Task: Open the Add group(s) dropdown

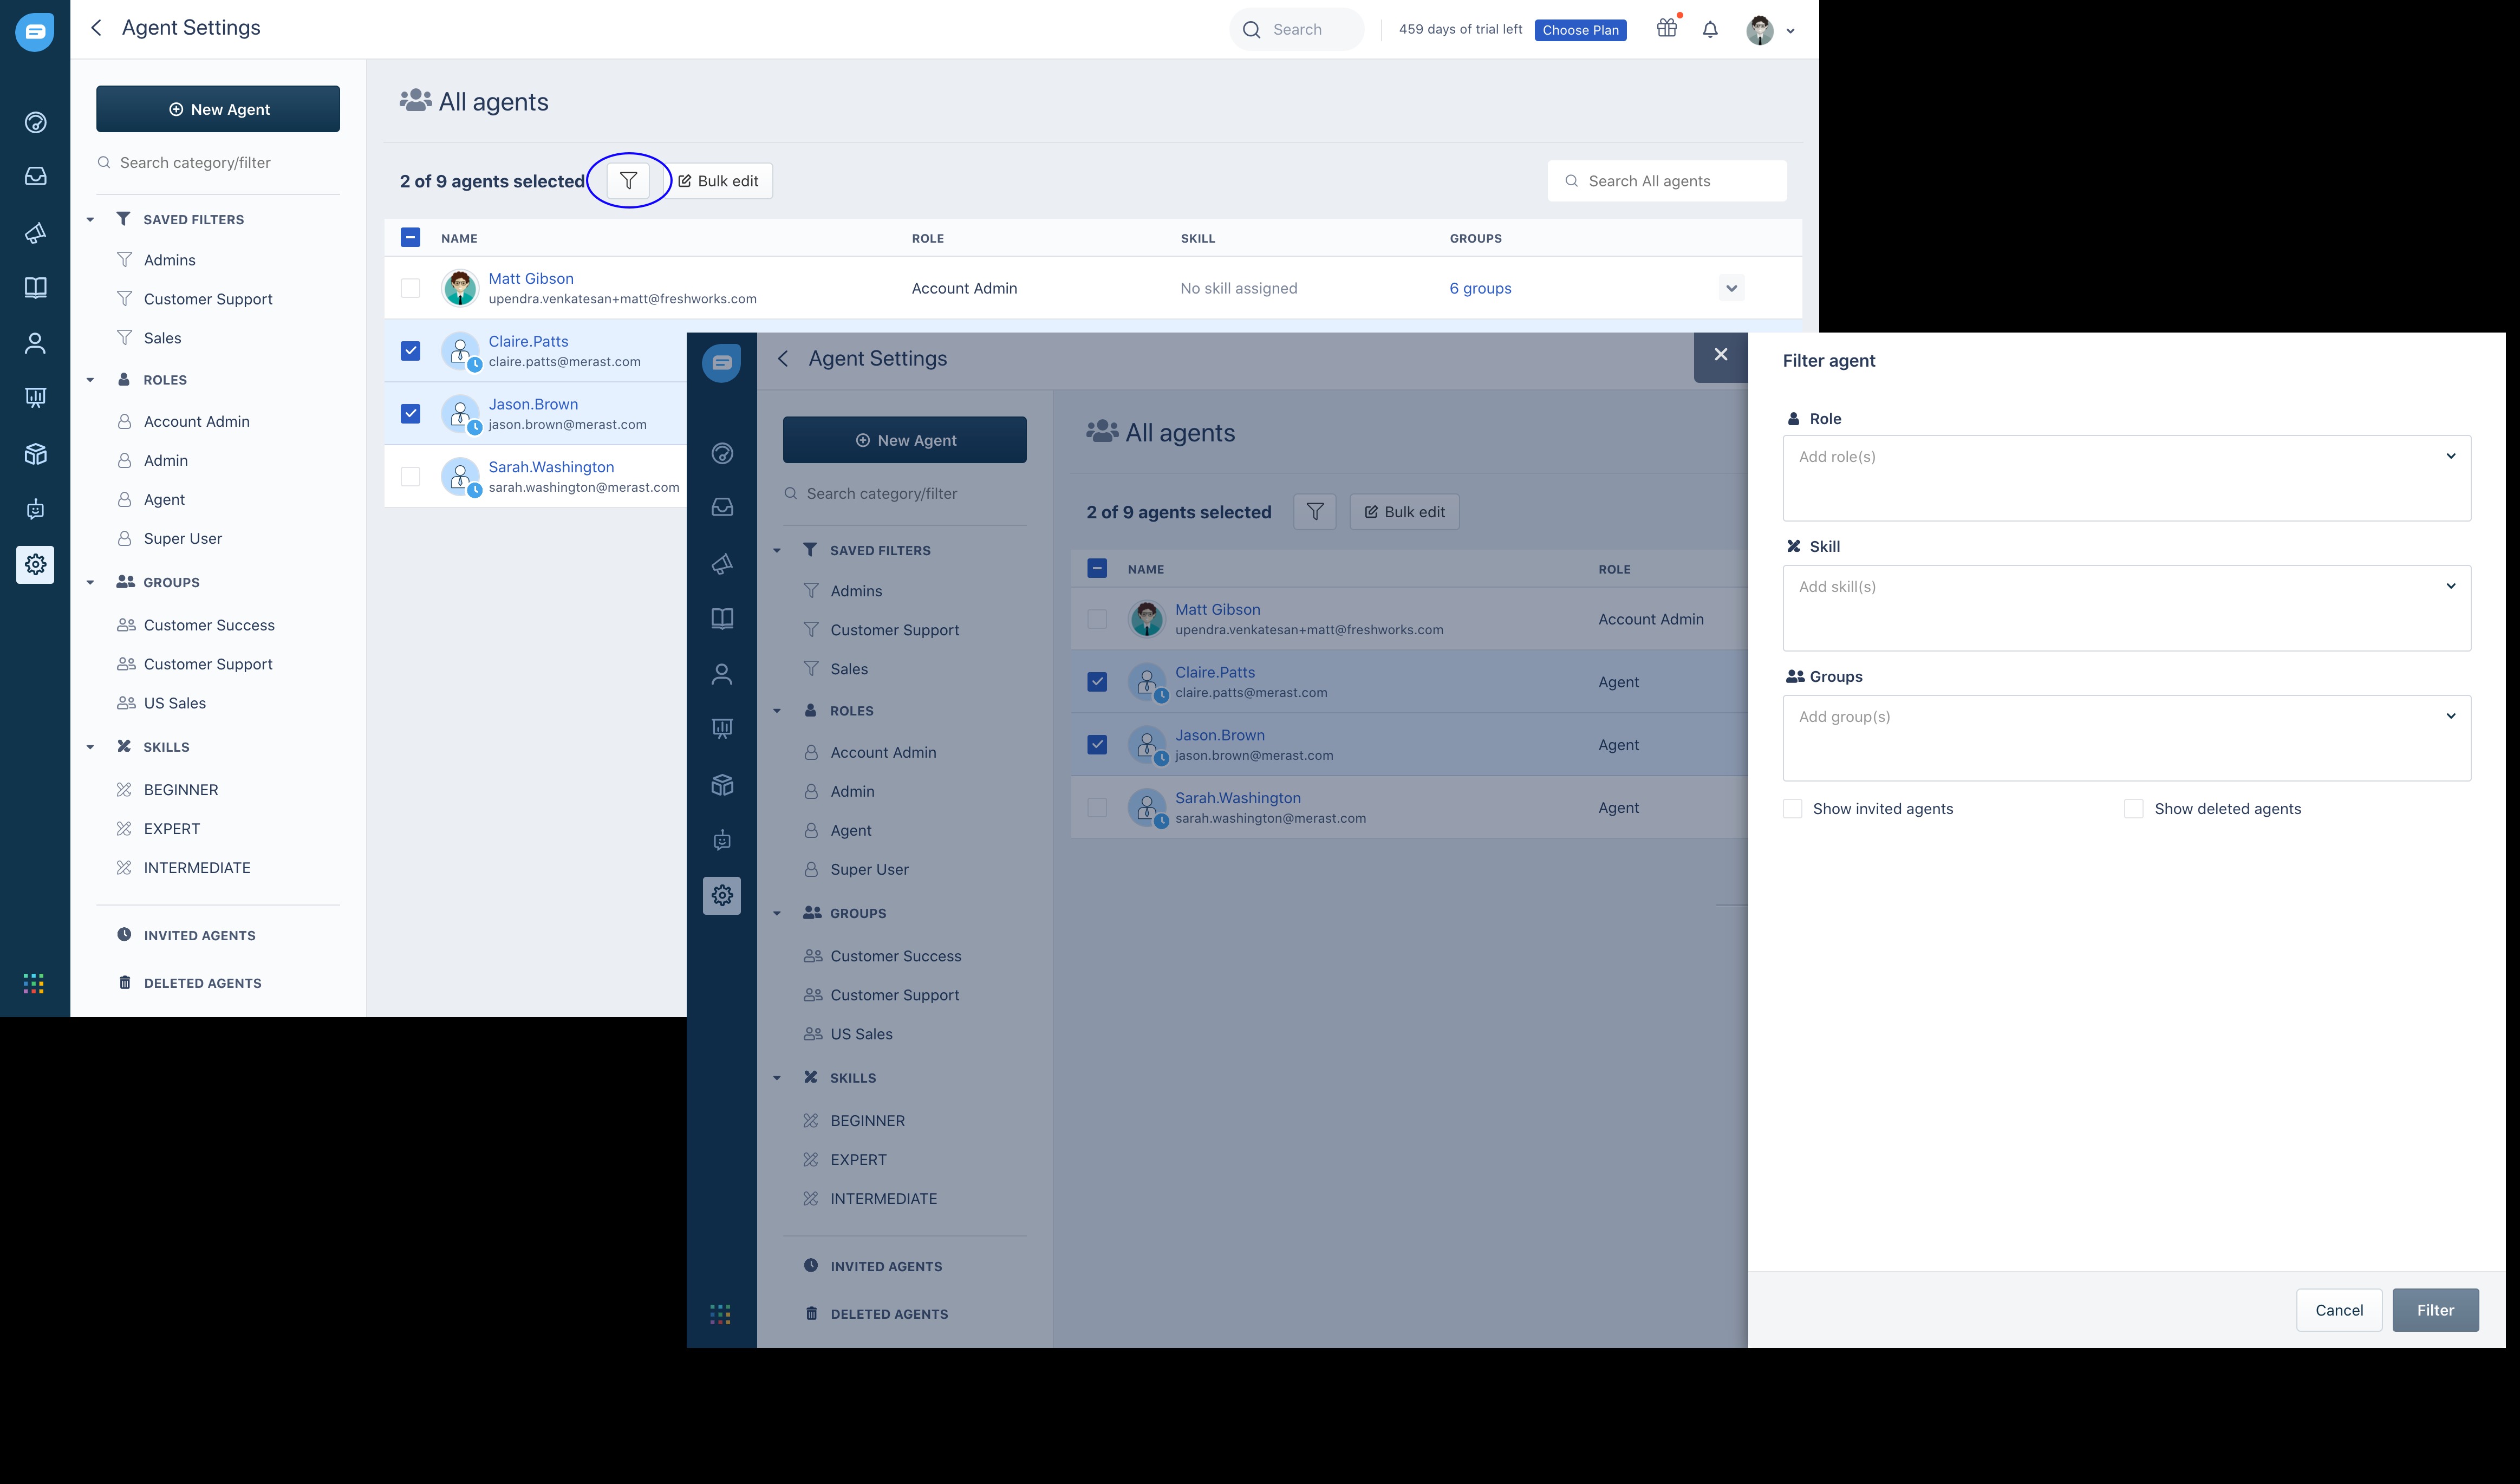Action: (2126, 738)
